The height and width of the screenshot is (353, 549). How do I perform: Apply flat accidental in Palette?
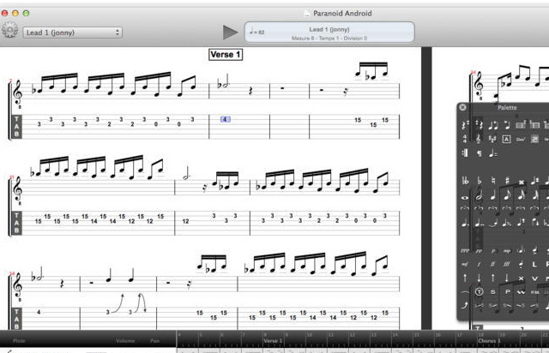pos(479,182)
